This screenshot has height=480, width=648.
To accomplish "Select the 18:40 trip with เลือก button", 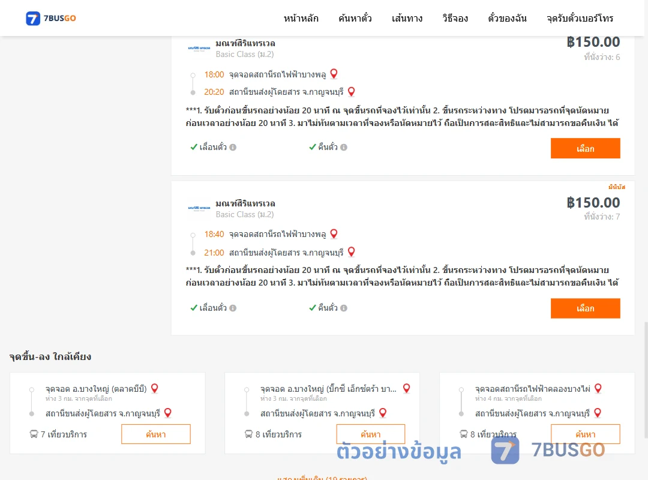I will tap(585, 308).
